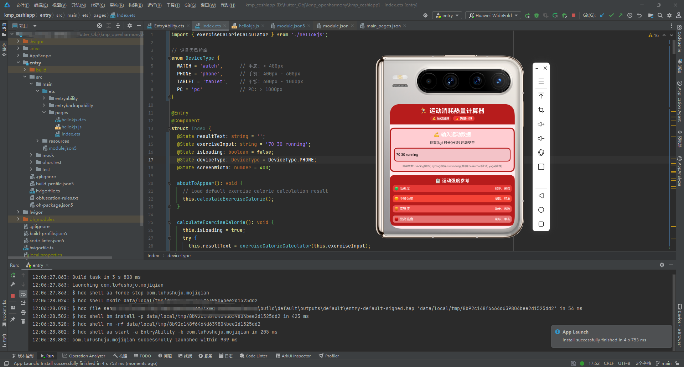Click the 70 30 running input field in the emulator
This screenshot has width=684, height=367.
452,154
